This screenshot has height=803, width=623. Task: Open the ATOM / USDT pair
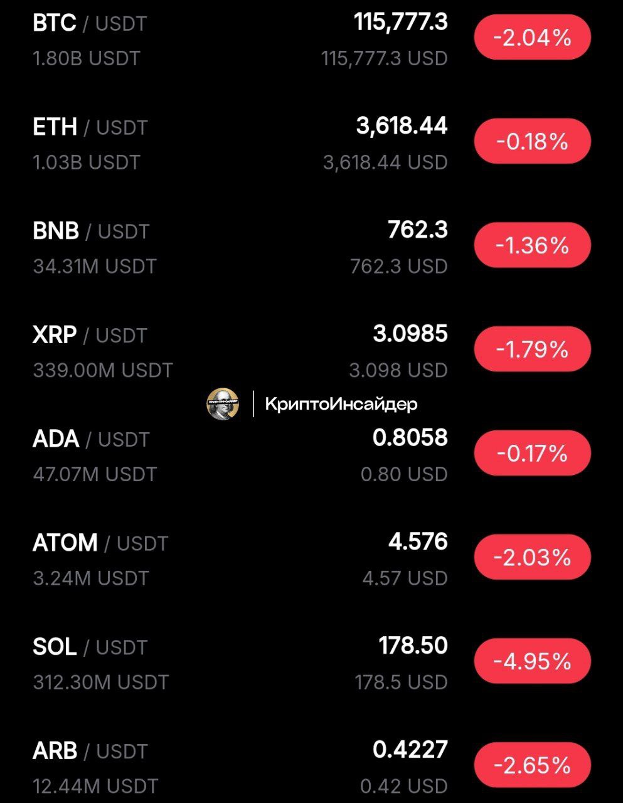[x=311, y=559]
